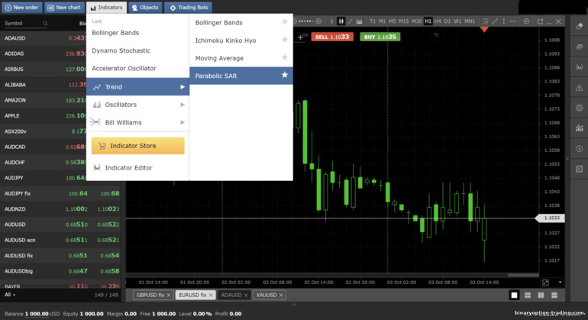Toggle favorite star for Moving Average
The image size is (588, 320).
(x=285, y=57)
